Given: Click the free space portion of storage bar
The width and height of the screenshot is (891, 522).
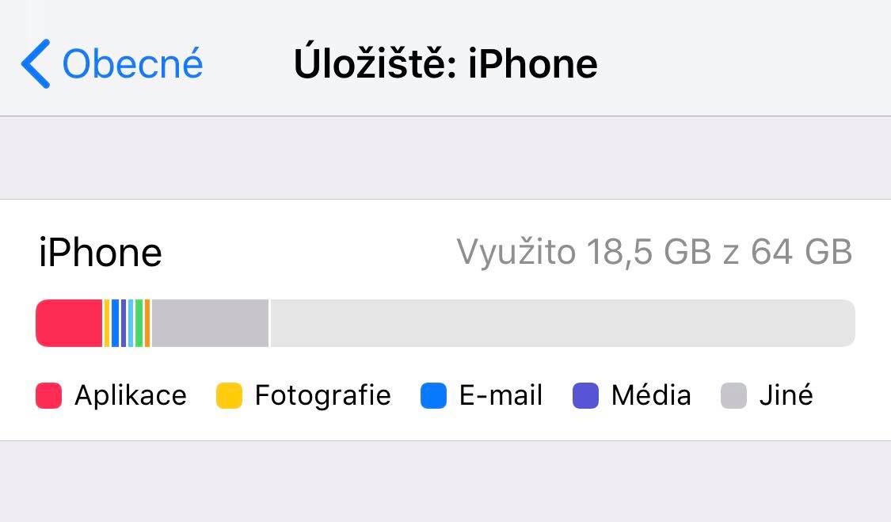Looking at the screenshot, I should (562, 323).
